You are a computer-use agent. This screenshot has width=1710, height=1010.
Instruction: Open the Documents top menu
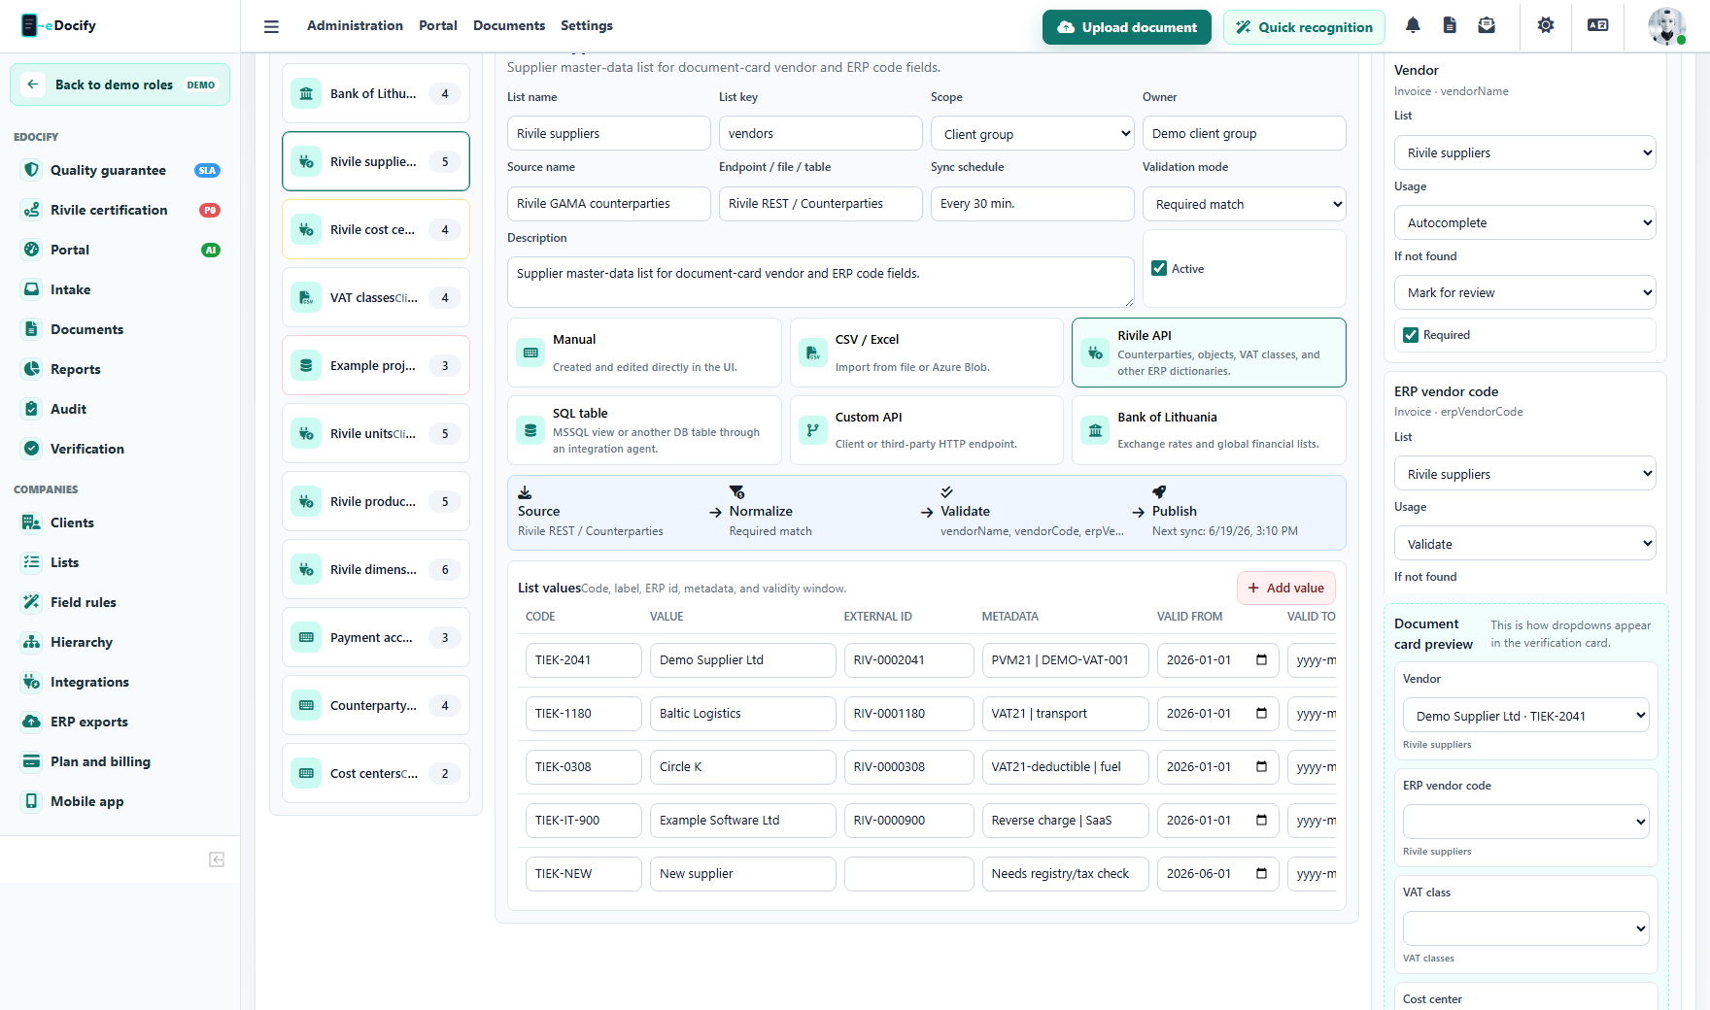click(x=509, y=26)
